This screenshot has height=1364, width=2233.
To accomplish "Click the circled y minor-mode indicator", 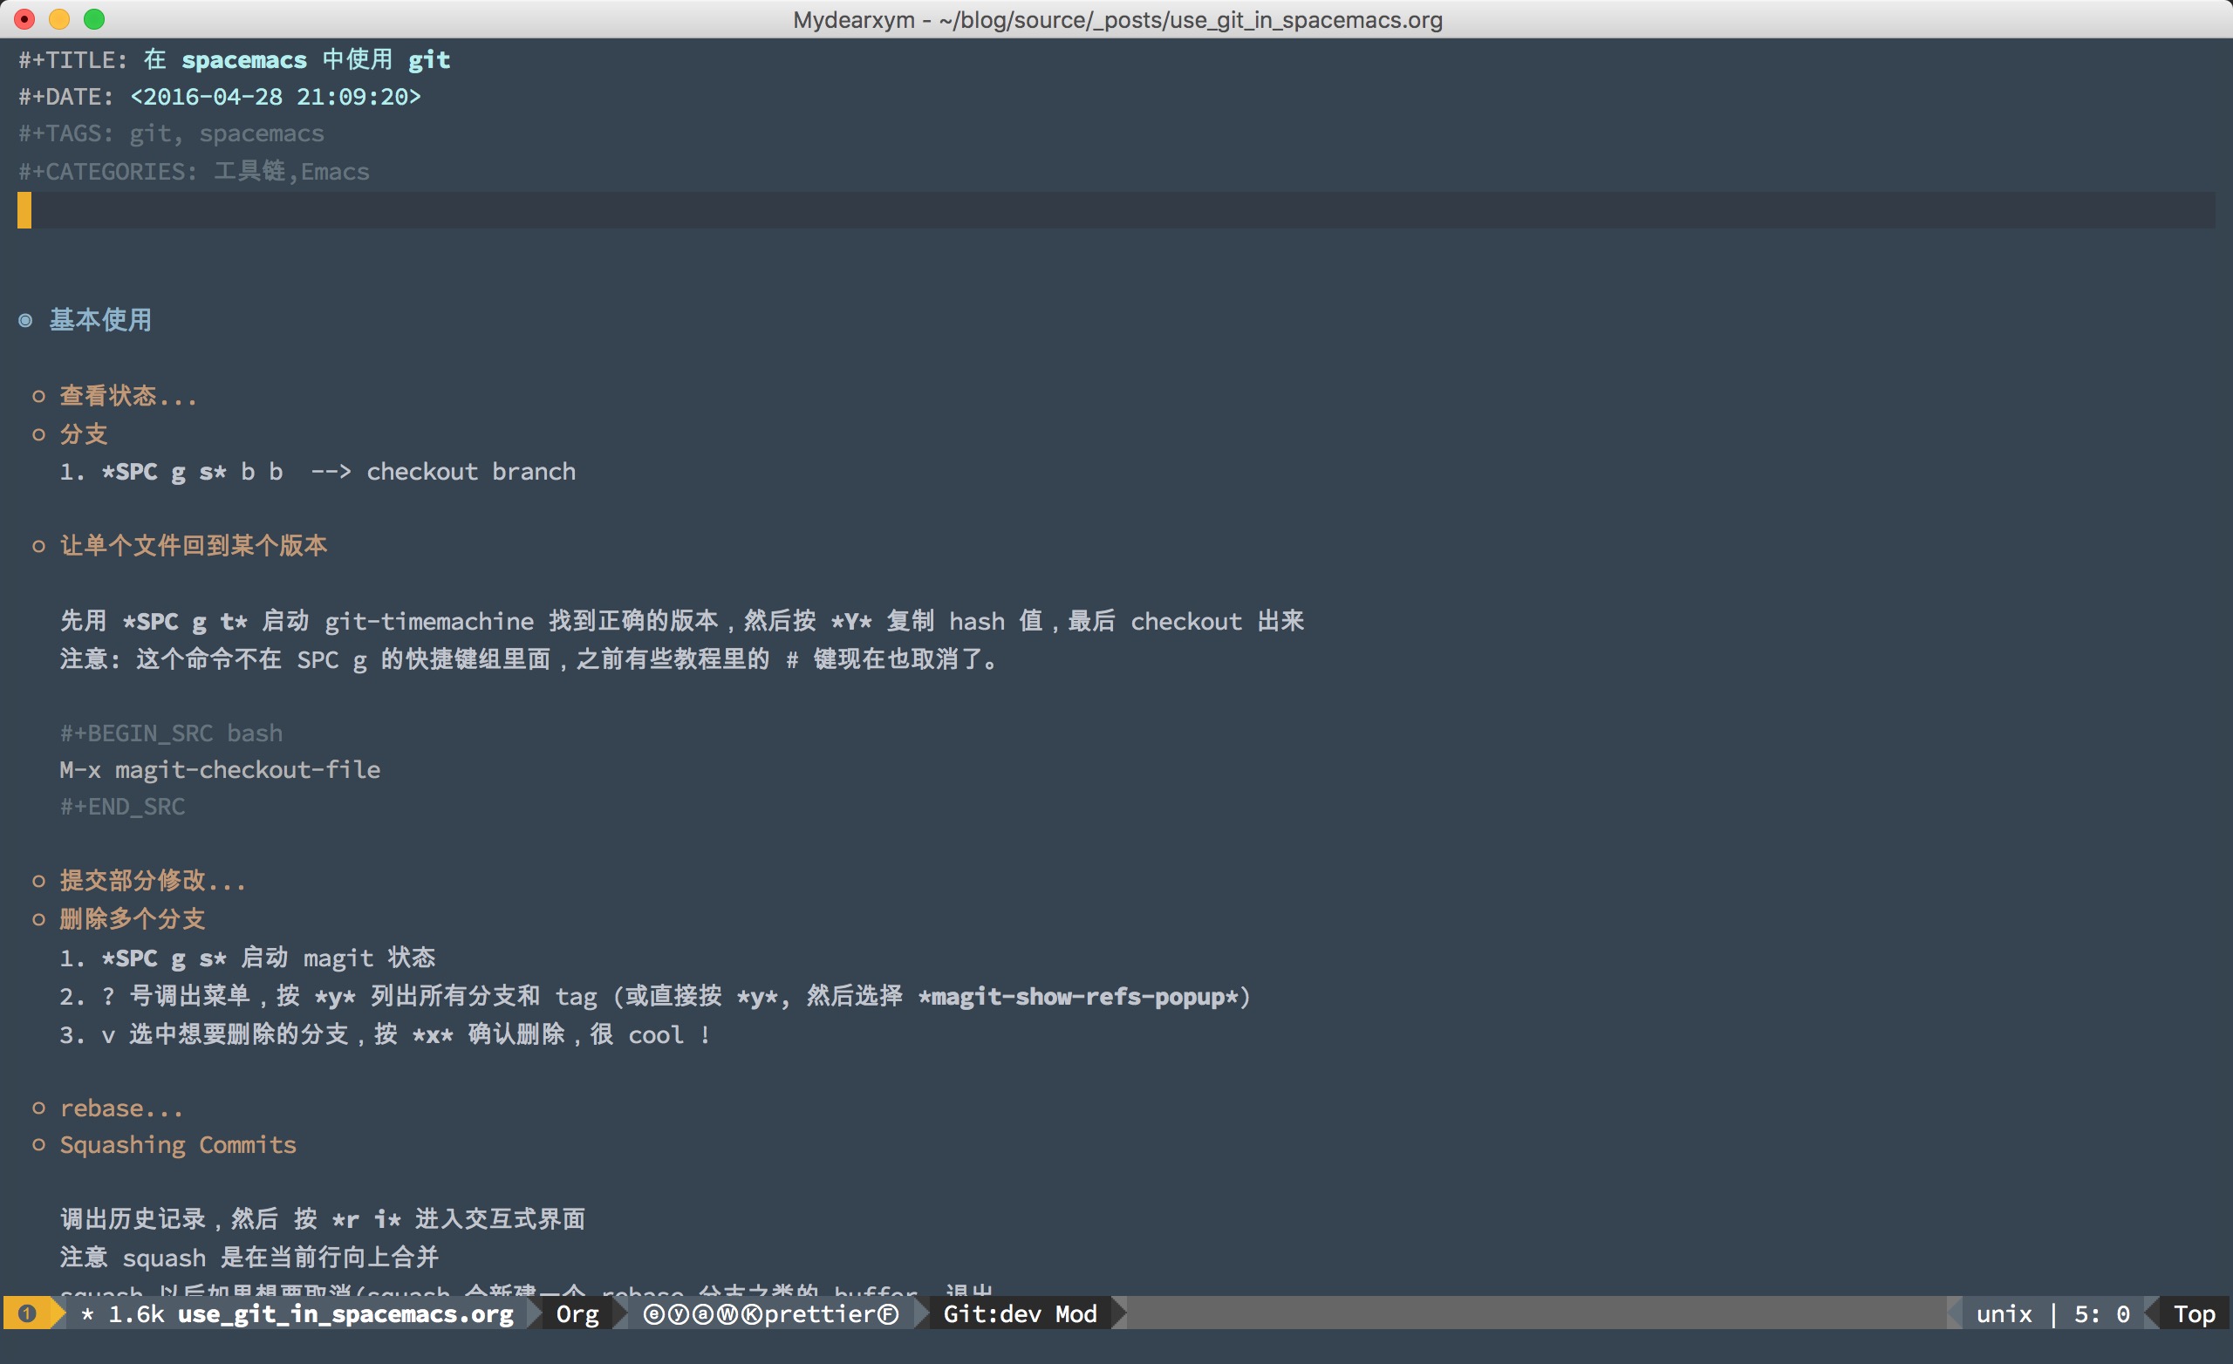I will coord(678,1314).
